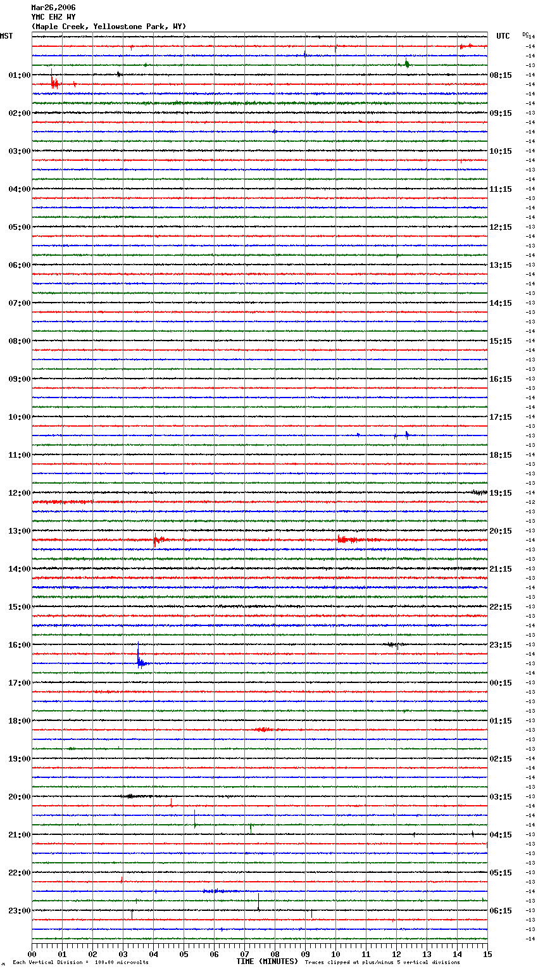Image resolution: width=538 pixels, height=971 pixels.
Task: Select the 21:00 MST row label
Action: pos(19,835)
